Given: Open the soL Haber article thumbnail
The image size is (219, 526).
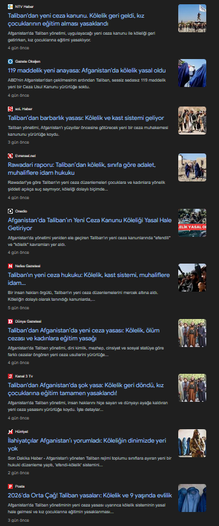Looking at the screenshot, I should (x=192, y=121).
